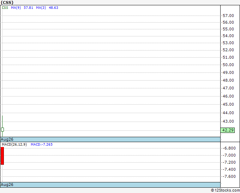Click the MACD:-7.265 value readout
The height and width of the screenshot is (193, 240).
[x=42, y=145]
